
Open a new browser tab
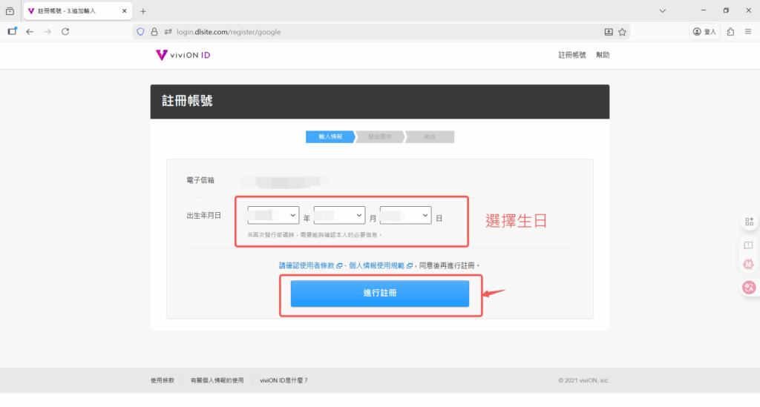click(143, 11)
